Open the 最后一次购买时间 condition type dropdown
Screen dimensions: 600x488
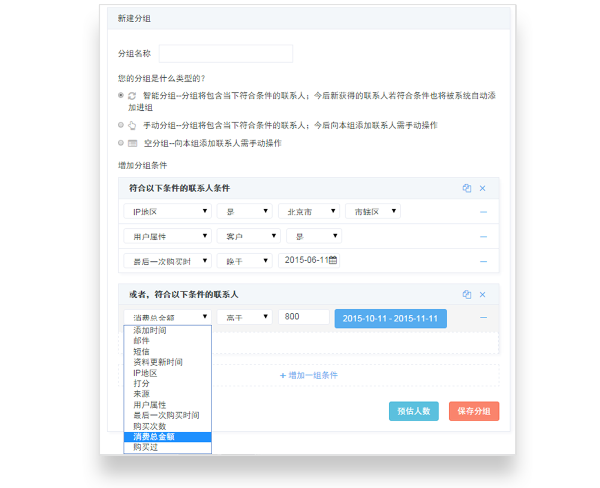(x=168, y=261)
